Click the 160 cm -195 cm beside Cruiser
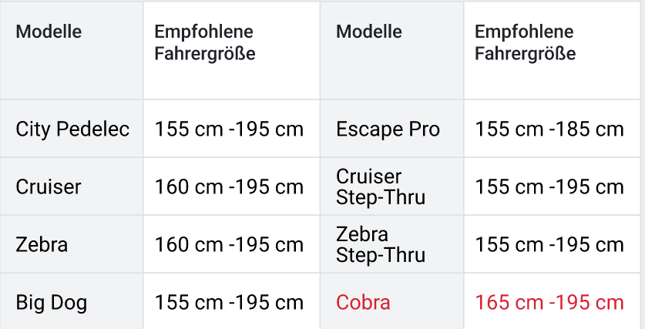This screenshot has width=645, height=329. pyautogui.click(x=229, y=187)
